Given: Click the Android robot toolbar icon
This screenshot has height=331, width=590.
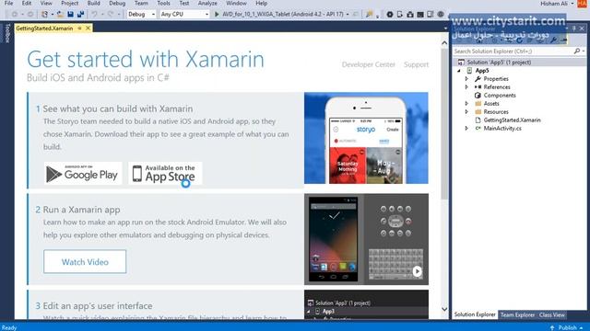Looking at the screenshot, I should coord(410,15).
